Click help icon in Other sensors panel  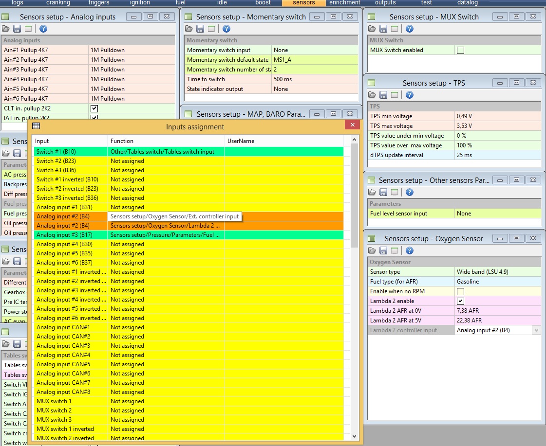tap(409, 193)
